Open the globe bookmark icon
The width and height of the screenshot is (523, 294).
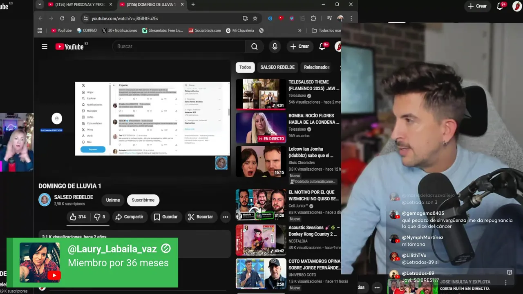pos(261,30)
